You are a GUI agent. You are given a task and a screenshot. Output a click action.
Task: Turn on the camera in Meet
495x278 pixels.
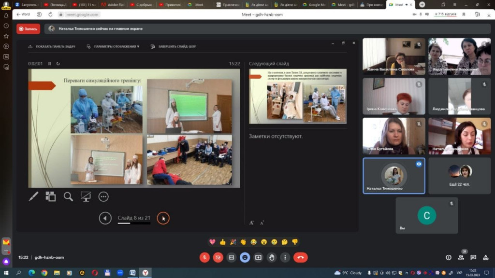[218, 257]
